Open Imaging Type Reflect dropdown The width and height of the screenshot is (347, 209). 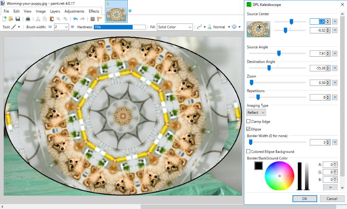[x=256, y=112]
